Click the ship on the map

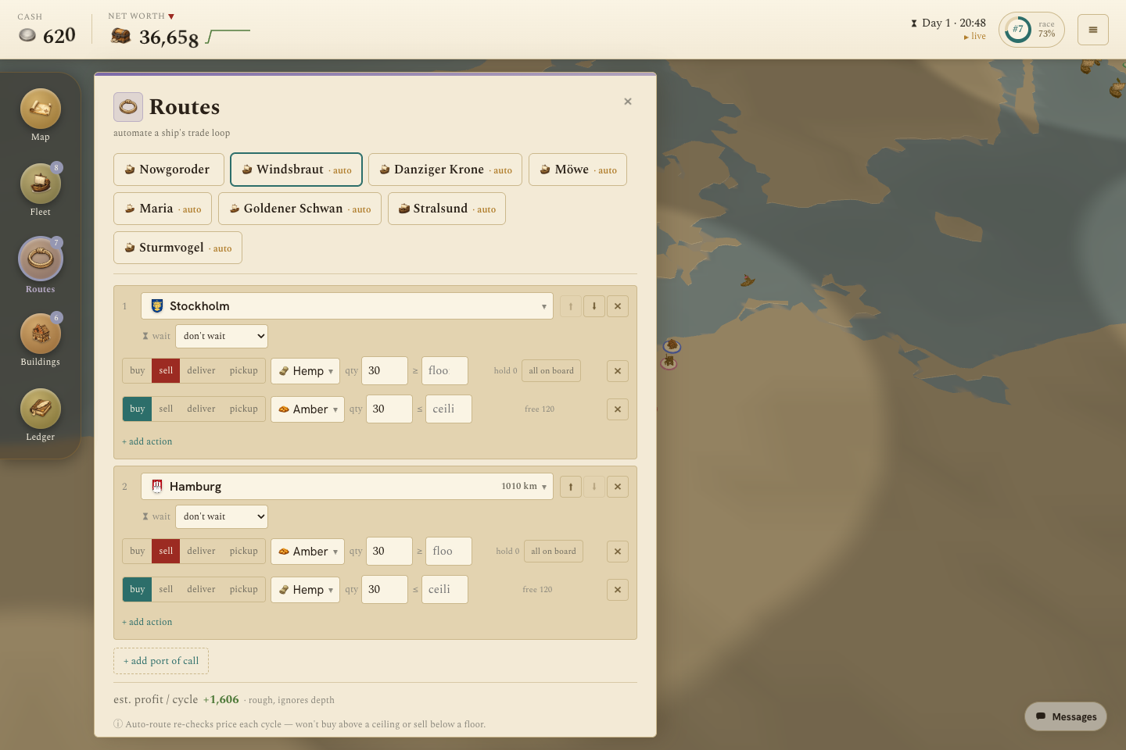tap(748, 280)
